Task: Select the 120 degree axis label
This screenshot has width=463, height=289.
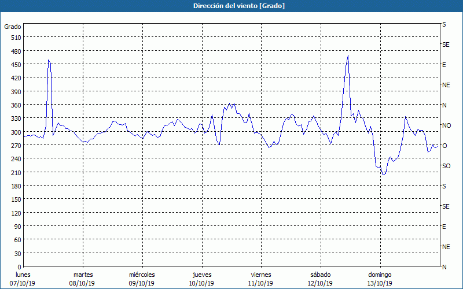Action: coord(16,213)
